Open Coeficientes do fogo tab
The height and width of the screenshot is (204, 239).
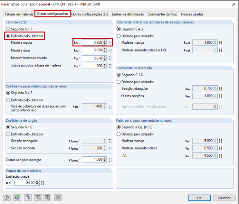[x=163, y=14]
